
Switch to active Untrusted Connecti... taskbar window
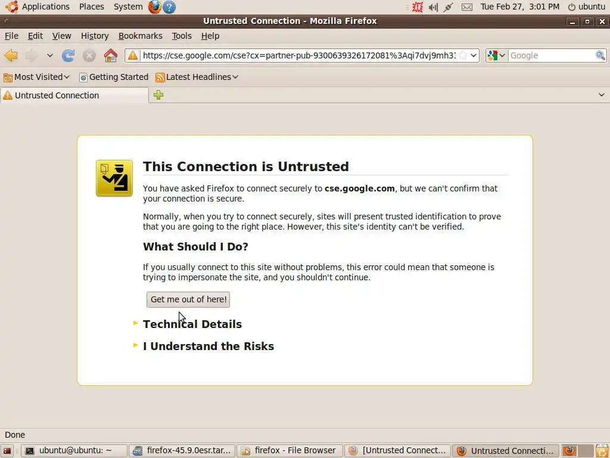click(x=506, y=451)
